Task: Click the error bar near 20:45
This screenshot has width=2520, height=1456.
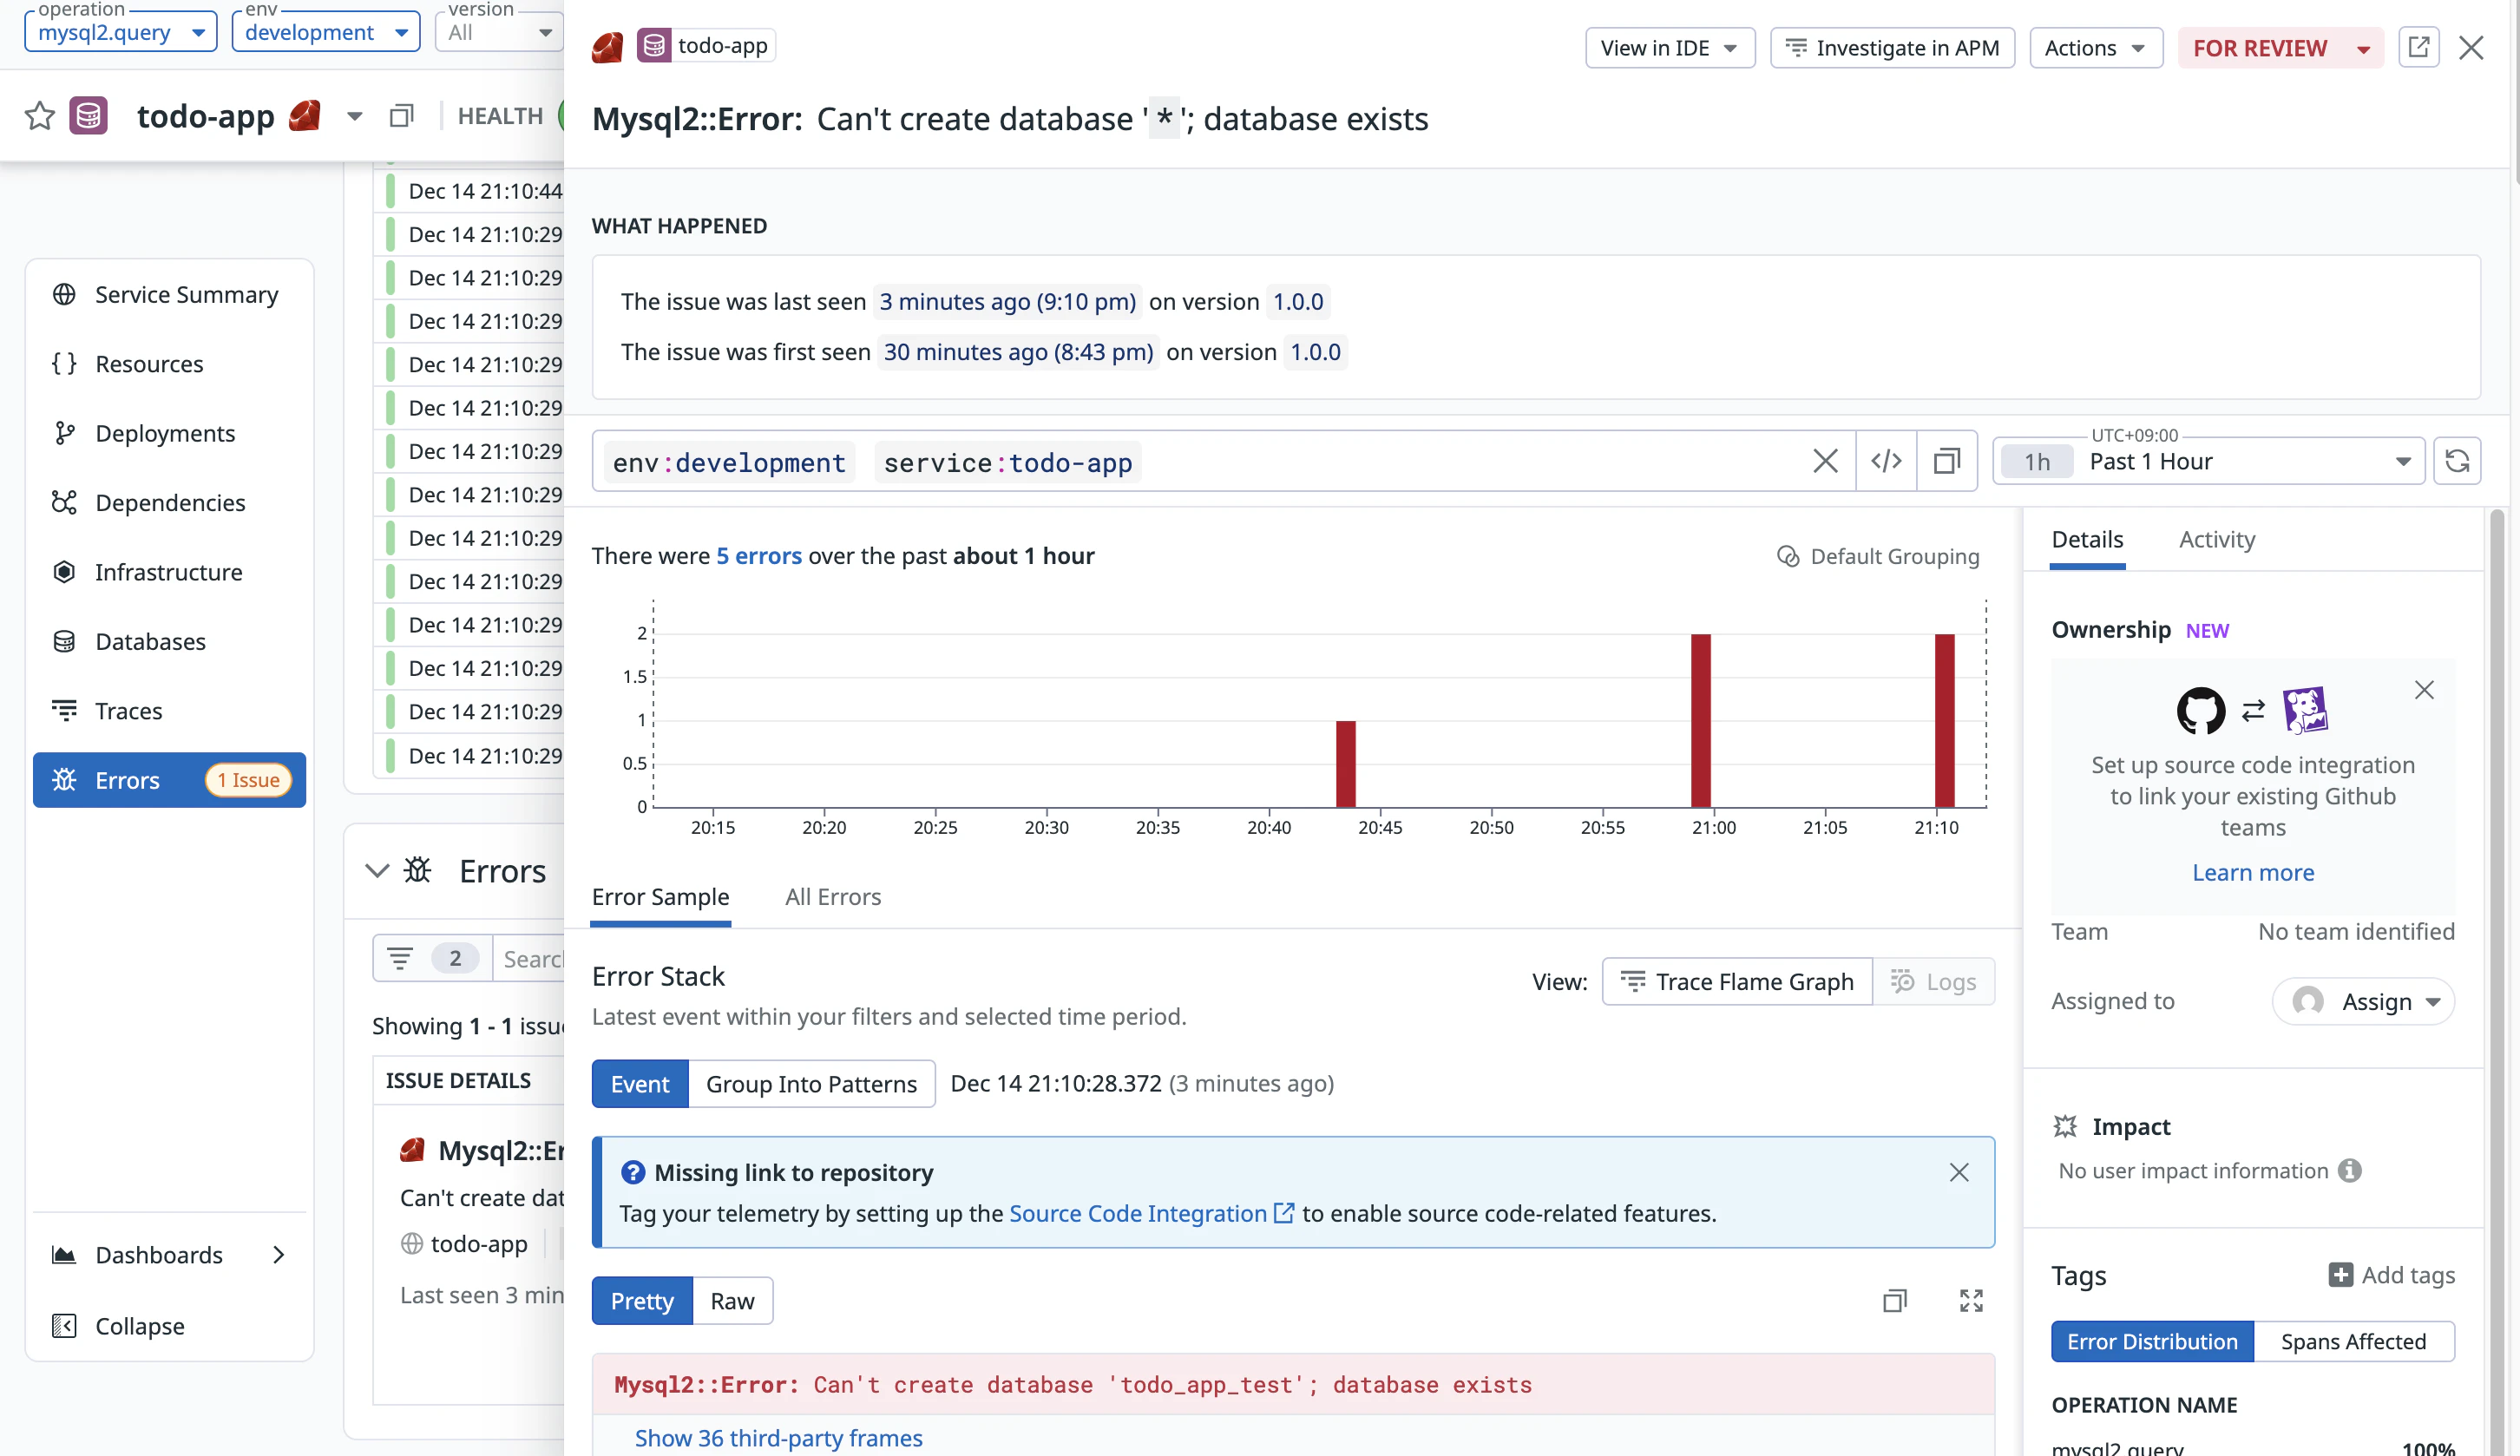Action: pyautogui.click(x=1346, y=763)
